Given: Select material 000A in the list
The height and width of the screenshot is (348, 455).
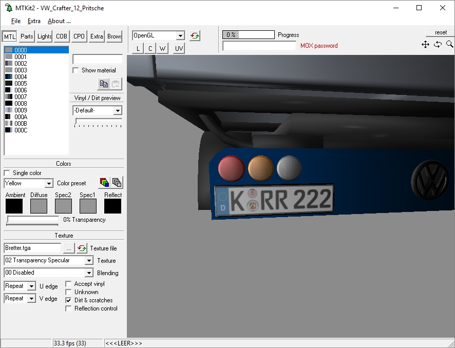Looking at the screenshot, I should pos(36,117).
